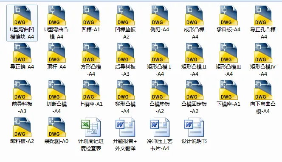282x162 pixels.
Task: Select the U型弯曲凸模-A4 DWG file icon
Action: [x=56, y=15]
